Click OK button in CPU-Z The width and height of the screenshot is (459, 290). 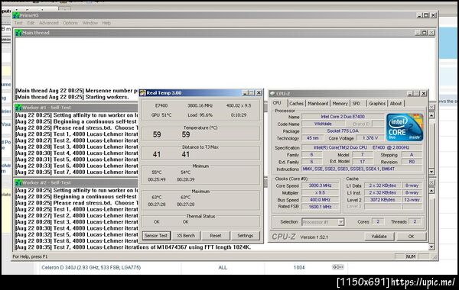click(412, 237)
